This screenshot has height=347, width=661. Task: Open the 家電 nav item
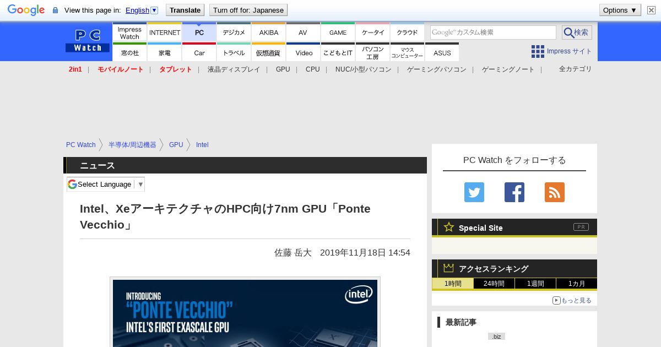pyautogui.click(x=165, y=53)
